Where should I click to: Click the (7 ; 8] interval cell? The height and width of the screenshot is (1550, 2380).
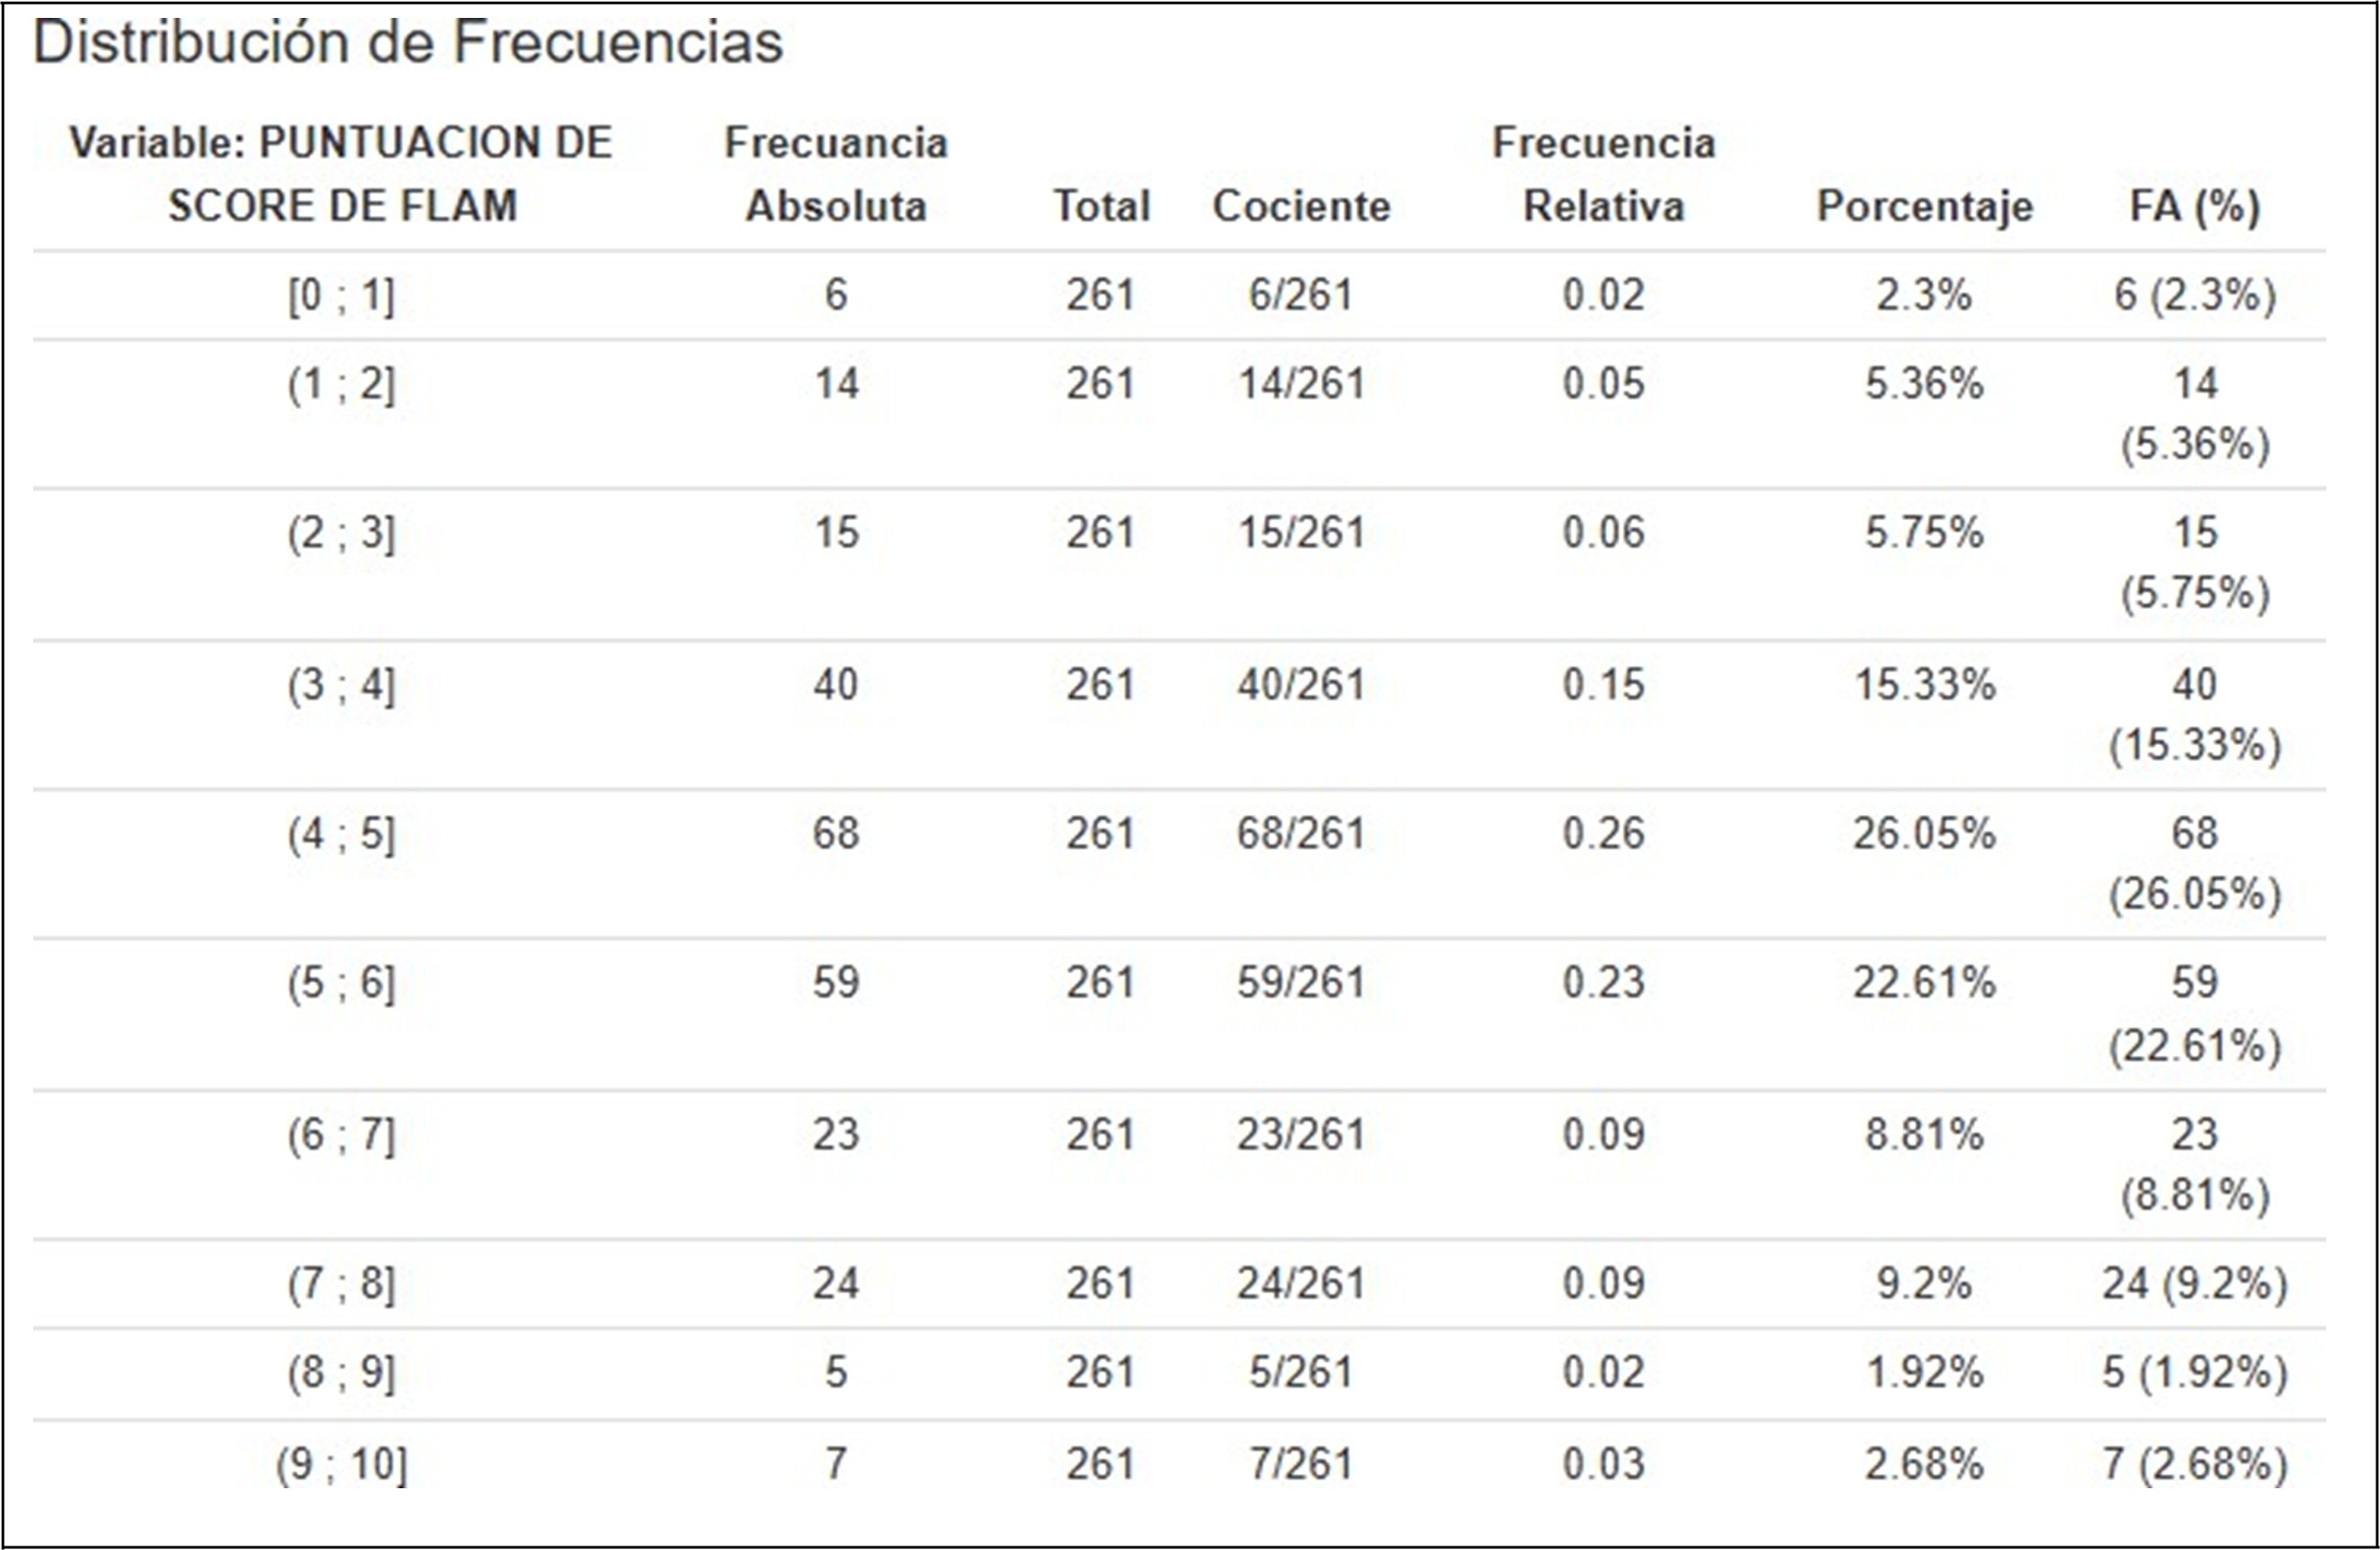(x=341, y=1283)
